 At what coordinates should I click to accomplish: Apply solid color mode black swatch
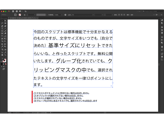click(x=2, y=64)
